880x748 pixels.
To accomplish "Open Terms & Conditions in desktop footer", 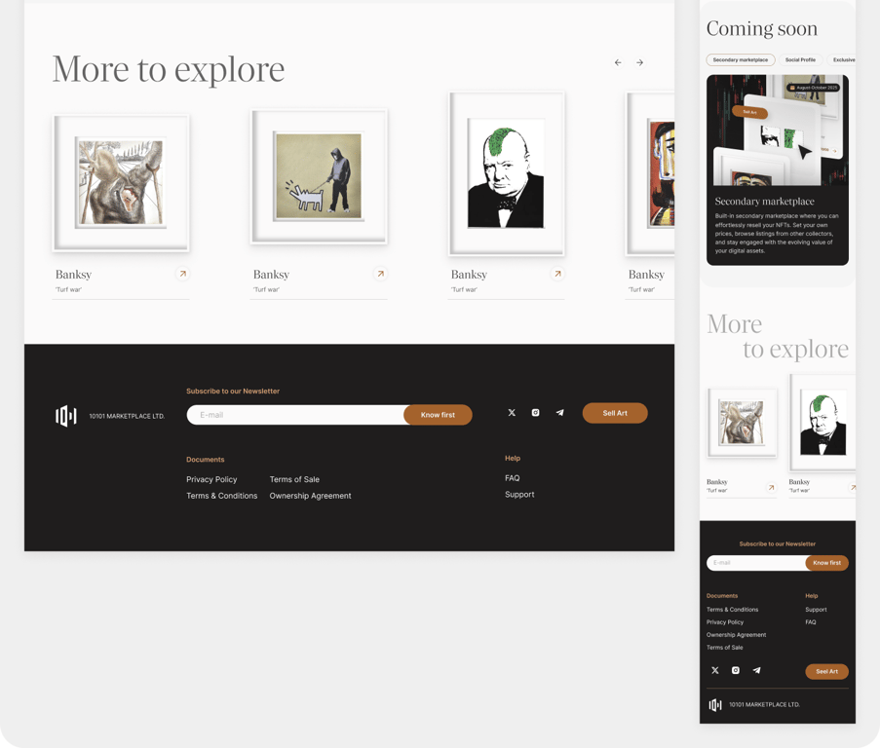I will point(221,496).
